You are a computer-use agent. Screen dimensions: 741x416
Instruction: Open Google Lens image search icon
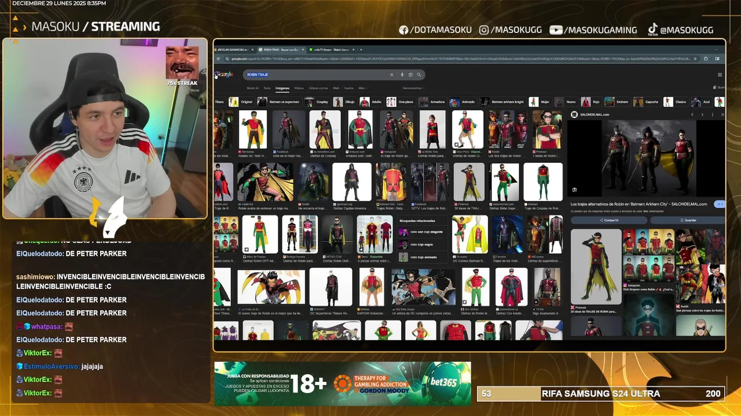tap(410, 75)
